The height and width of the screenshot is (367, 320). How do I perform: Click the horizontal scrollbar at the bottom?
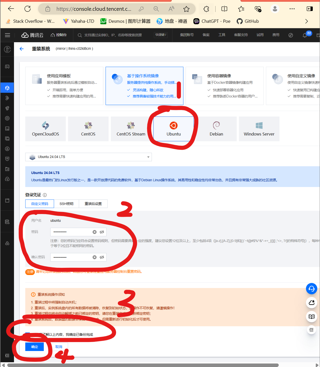click(x=143, y=365)
